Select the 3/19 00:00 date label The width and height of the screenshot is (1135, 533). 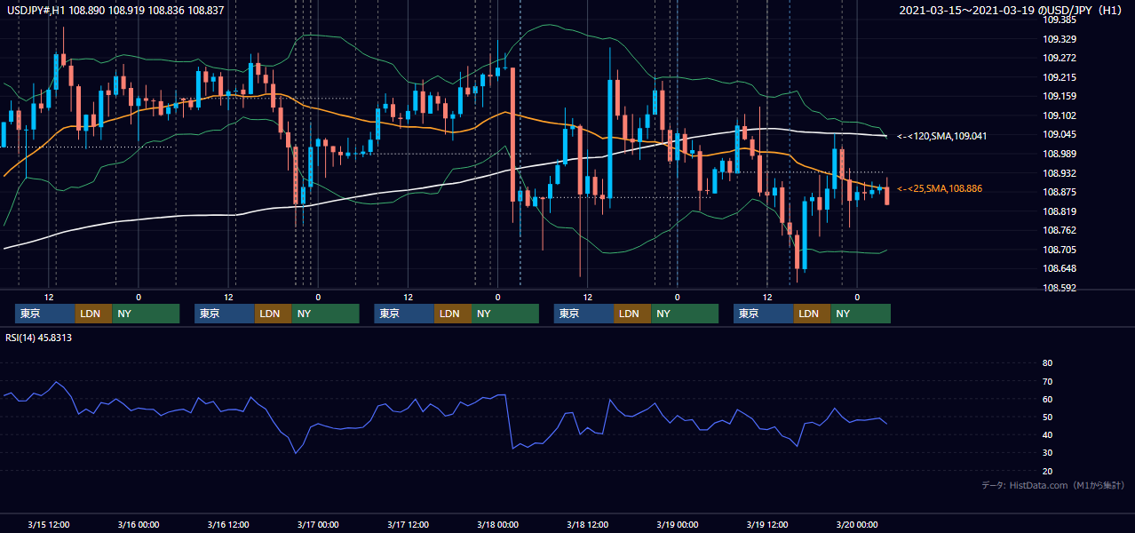click(677, 524)
